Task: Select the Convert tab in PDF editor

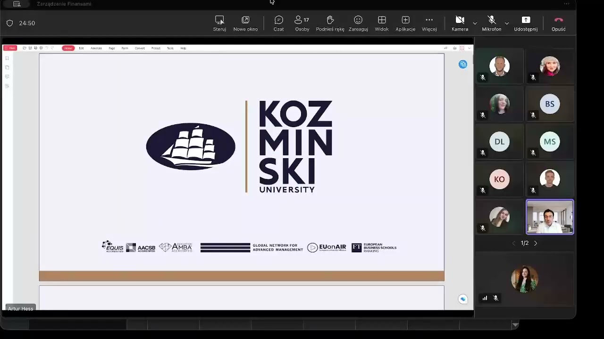Action: (x=140, y=48)
